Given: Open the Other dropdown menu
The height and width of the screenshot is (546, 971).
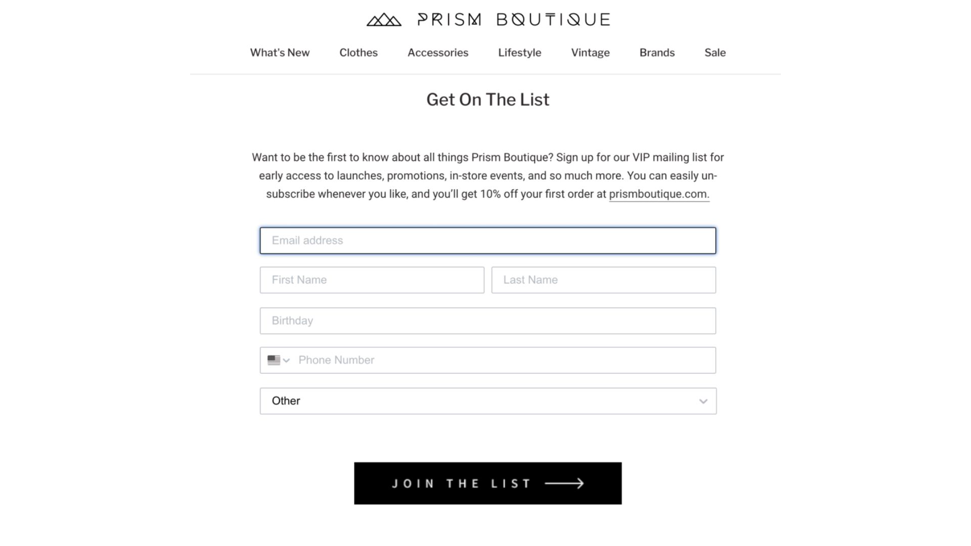Looking at the screenshot, I should pos(488,401).
